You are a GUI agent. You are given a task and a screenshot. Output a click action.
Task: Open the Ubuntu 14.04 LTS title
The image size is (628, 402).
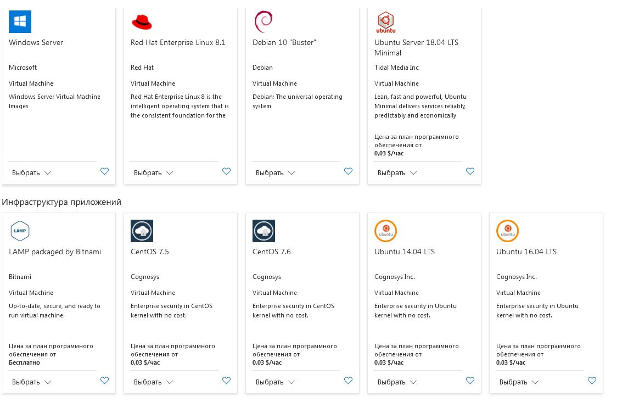405,252
